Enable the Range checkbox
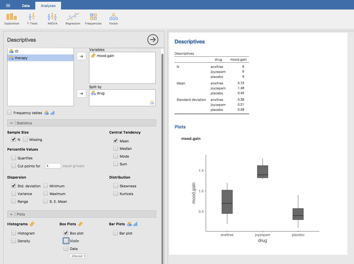Viewport: 354px width, 264px height. click(x=14, y=201)
